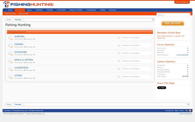Click Home in the bottom breadcrumb
The image size is (195, 122).
[x=9, y=104]
